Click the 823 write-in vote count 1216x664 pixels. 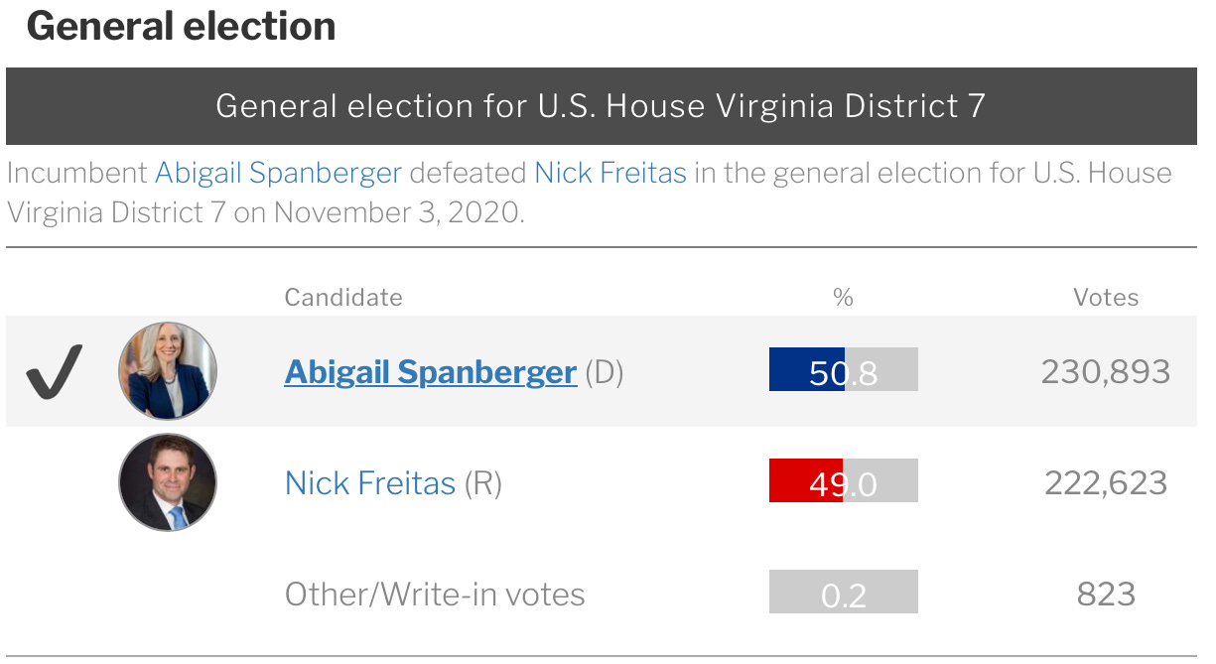pyautogui.click(x=1105, y=594)
